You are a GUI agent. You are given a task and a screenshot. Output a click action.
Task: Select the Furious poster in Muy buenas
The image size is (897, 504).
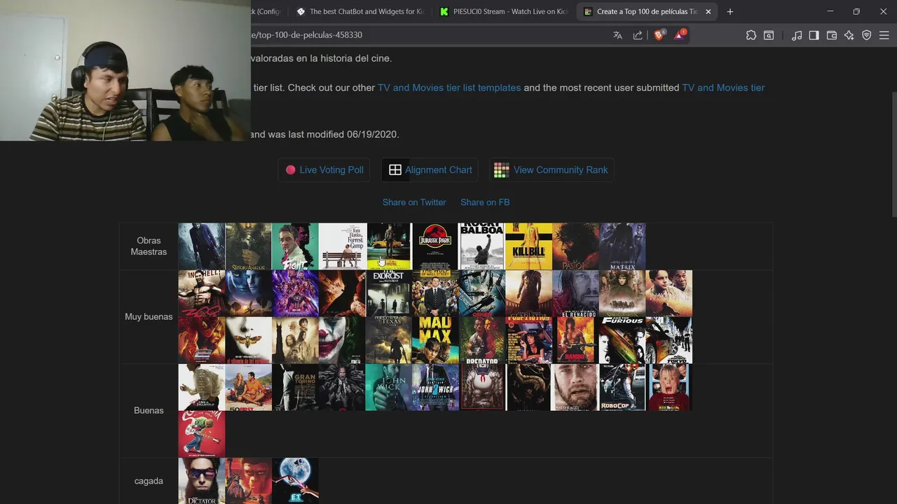pos(622,340)
